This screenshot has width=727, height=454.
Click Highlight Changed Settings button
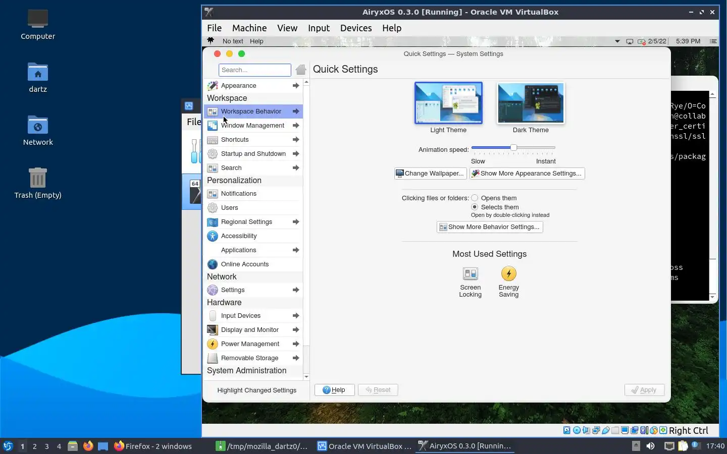tap(256, 390)
